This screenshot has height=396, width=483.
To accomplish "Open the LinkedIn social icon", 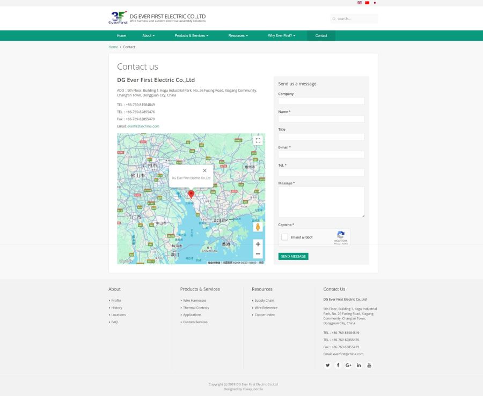I will 359,365.
